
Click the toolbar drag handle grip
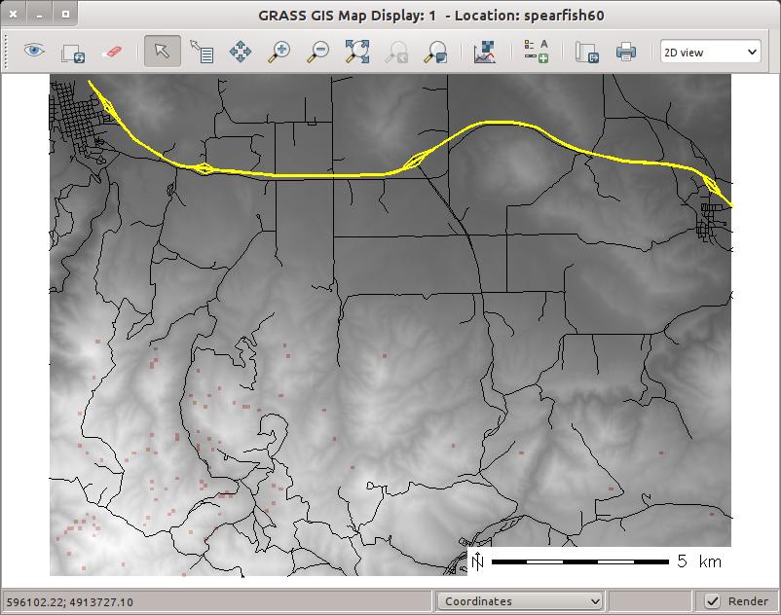(x=7, y=52)
